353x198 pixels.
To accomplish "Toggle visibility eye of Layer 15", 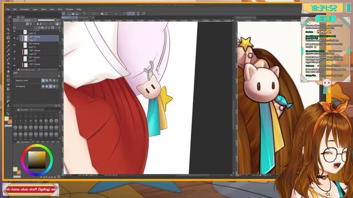I will click(15, 59).
